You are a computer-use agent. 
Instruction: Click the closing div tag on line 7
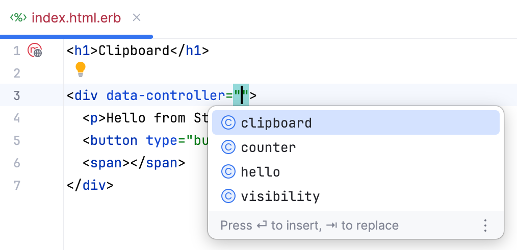(x=90, y=185)
